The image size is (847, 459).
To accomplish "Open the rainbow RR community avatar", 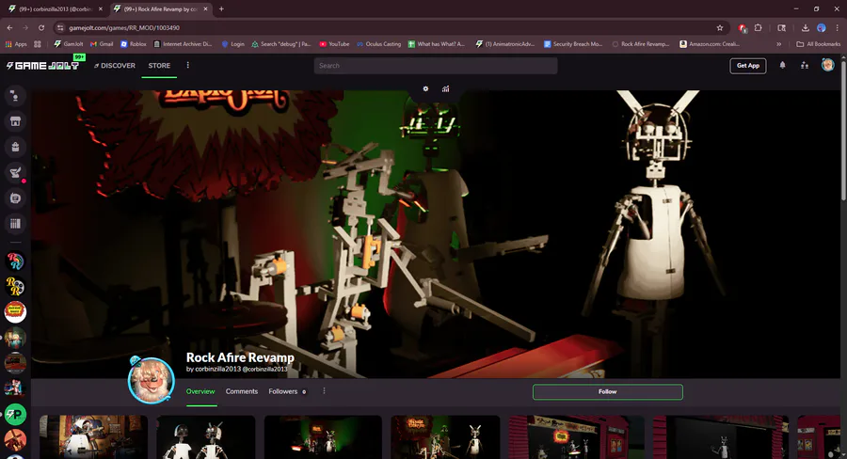I will 15,261.
